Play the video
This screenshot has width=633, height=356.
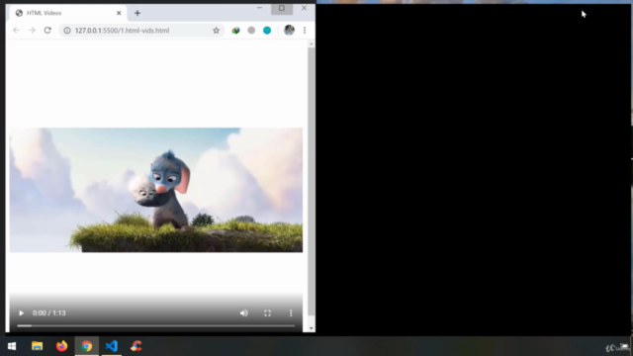click(x=21, y=313)
